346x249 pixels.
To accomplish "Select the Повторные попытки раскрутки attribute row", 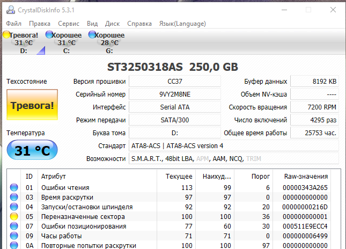I will click(x=169, y=245).
